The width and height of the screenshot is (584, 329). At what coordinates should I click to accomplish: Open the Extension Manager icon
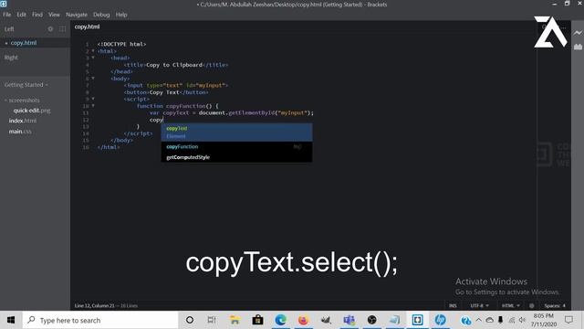578,47
